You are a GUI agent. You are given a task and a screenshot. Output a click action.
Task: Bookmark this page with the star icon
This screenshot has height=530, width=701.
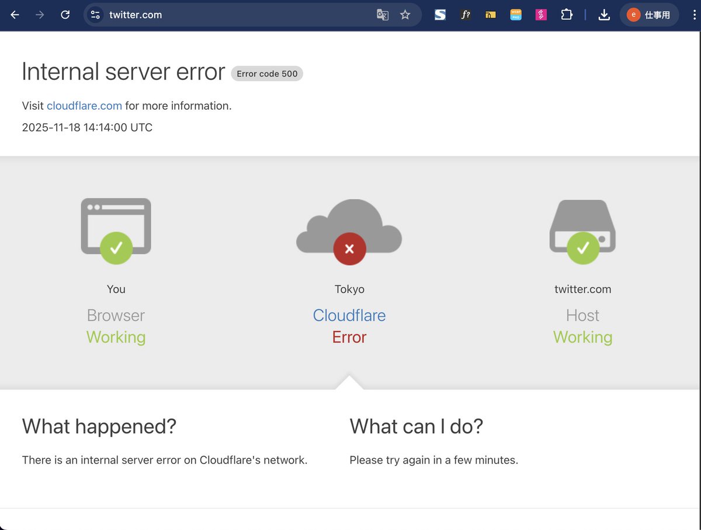tap(405, 15)
